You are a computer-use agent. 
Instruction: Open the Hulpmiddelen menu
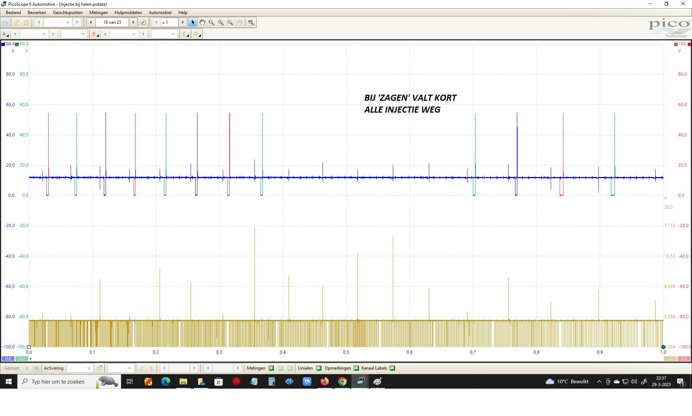[128, 13]
